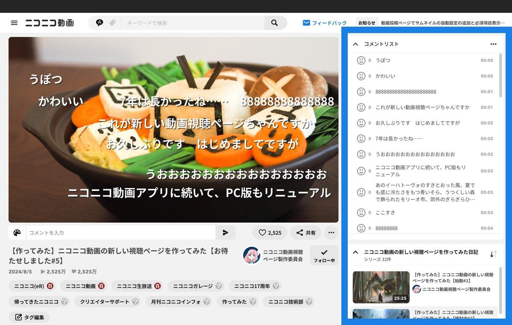This screenshot has width=512, height=325.
Task: Open dictionary icon on ニコニコ(eR) tag
Action: (x=50, y=286)
